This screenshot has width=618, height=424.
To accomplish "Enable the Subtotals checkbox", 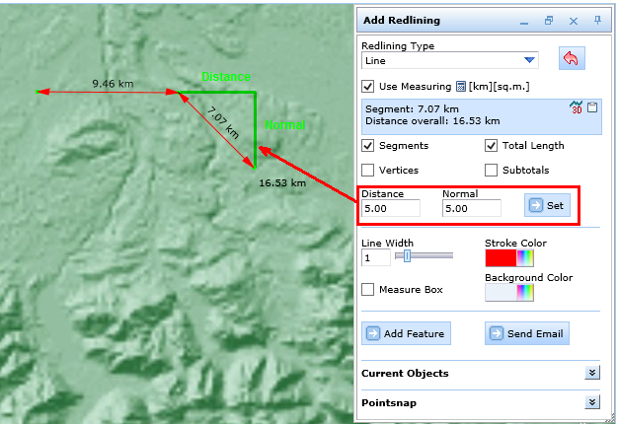I will pyautogui.click(x=491, y=170).
